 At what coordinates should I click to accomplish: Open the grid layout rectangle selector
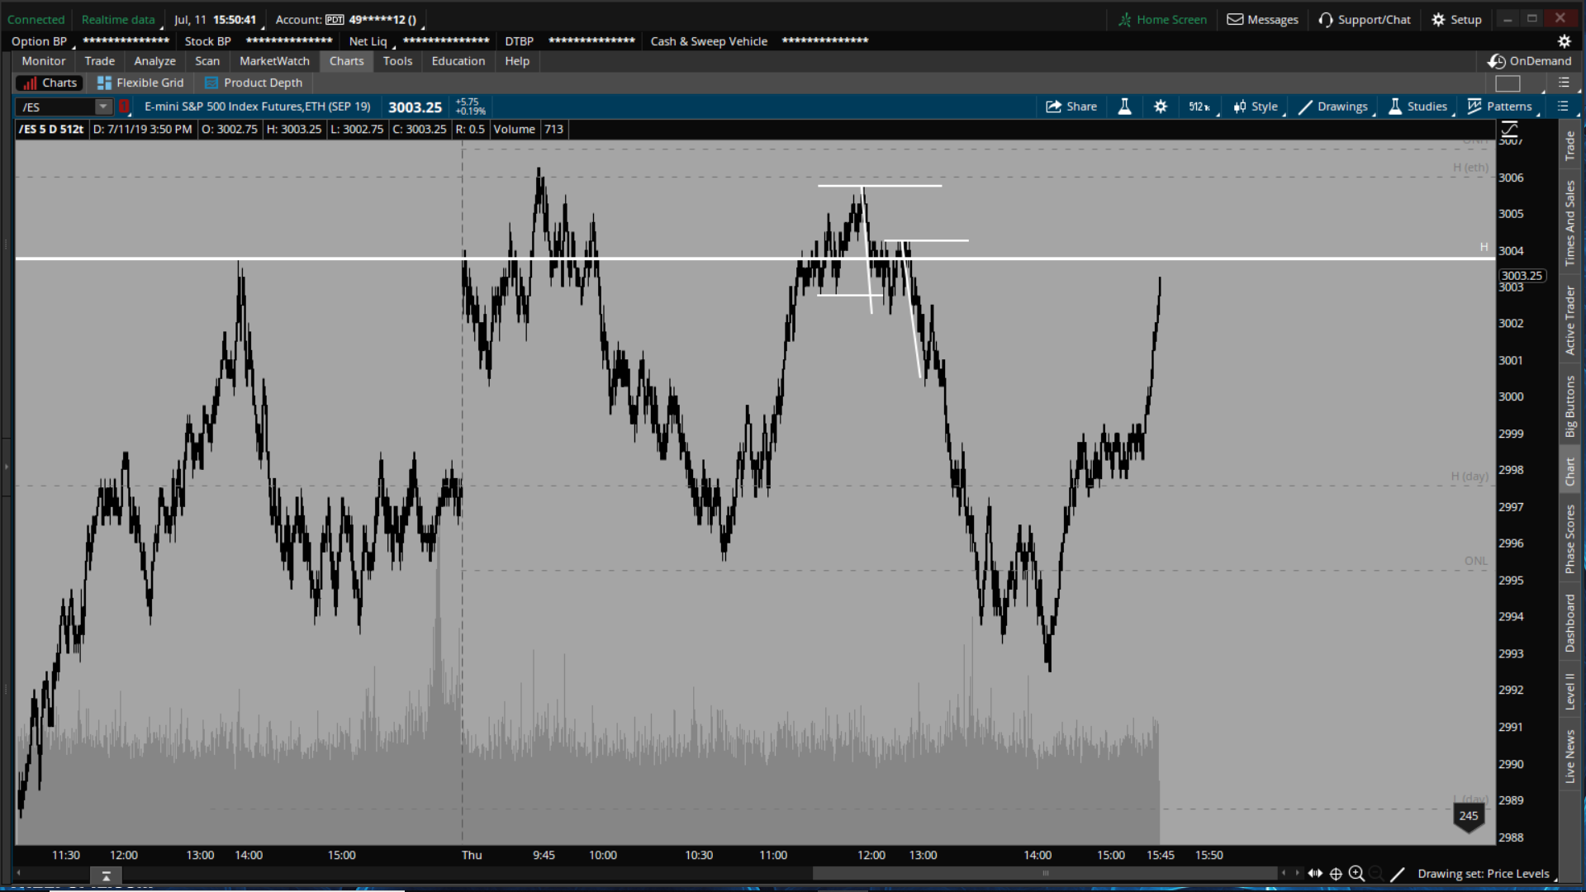pos(1508,83)
